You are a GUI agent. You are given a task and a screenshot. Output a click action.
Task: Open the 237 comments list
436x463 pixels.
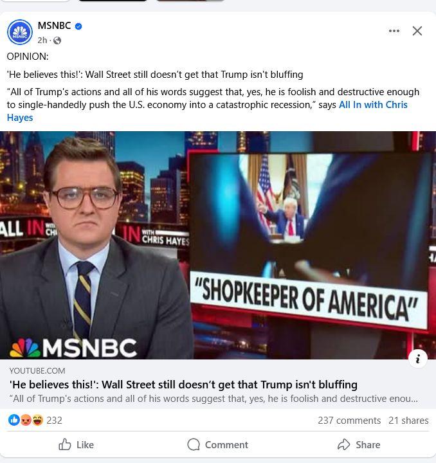pos(349,420)
